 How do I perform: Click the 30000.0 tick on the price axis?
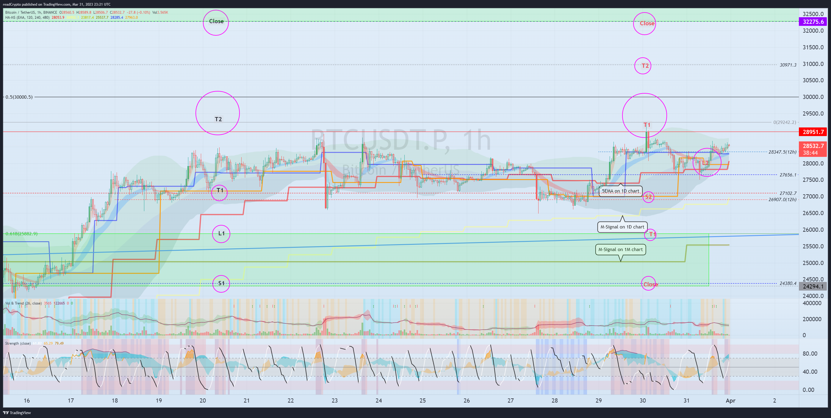point(813,97)
